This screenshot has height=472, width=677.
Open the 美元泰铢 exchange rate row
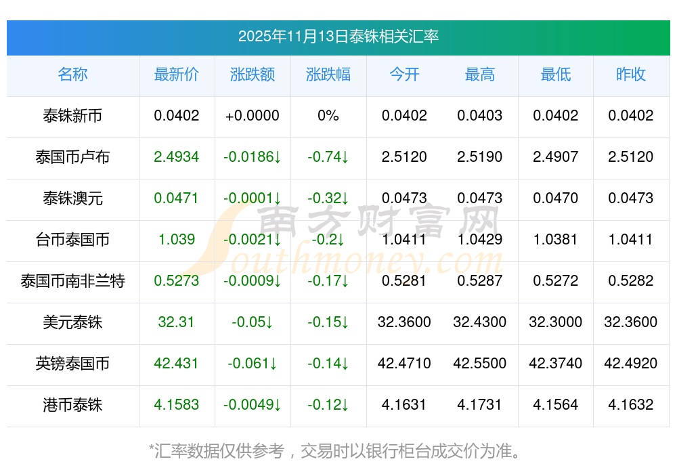tap(72, 322)
